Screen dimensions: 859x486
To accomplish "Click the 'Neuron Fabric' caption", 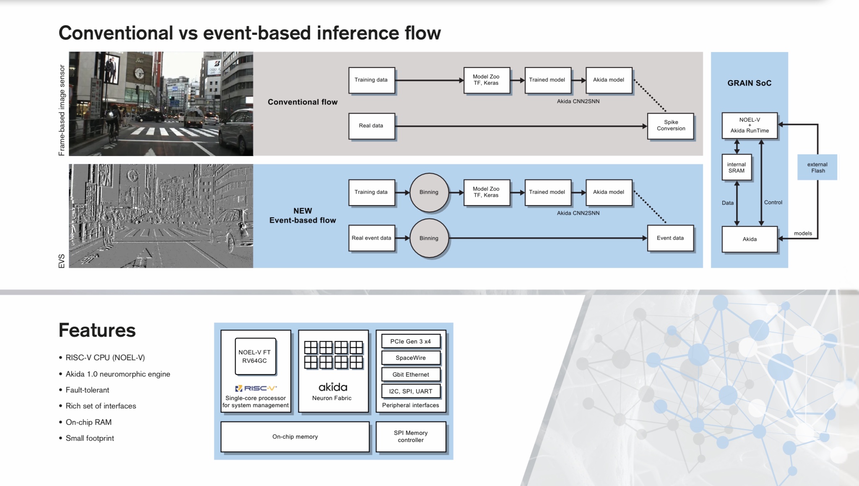I will [x=332, y=398].
